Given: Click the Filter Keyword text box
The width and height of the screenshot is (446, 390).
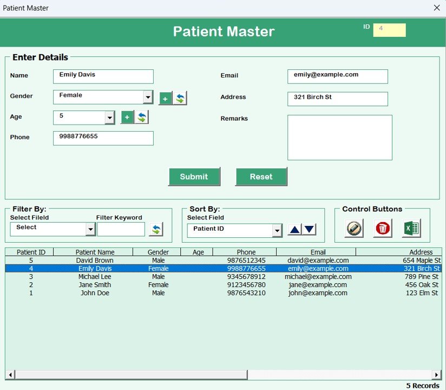Looking at the screenshot, I should [121, 229].
